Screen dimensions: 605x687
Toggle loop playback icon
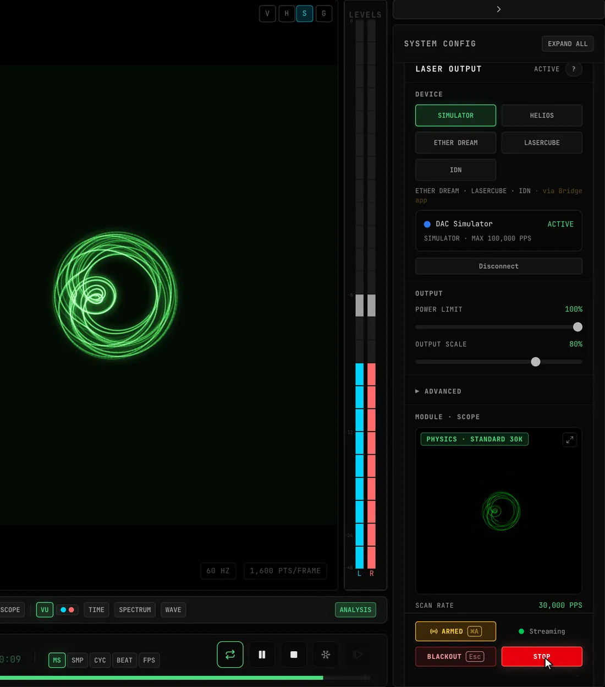[x=230, y=655]
